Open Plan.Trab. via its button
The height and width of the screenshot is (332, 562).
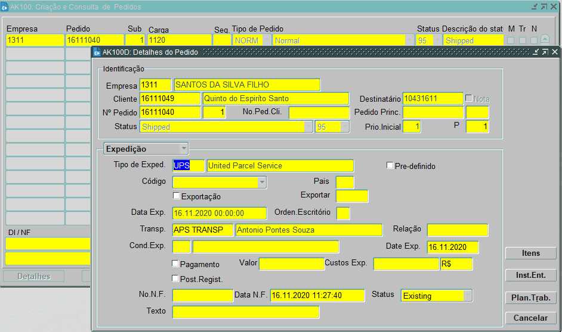pos(530,297)
